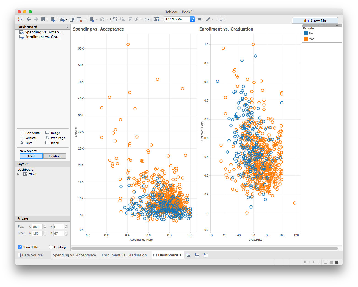
Task: Click the Spending vs. Acceptance chart title
Action: click(x=98, y=29)
